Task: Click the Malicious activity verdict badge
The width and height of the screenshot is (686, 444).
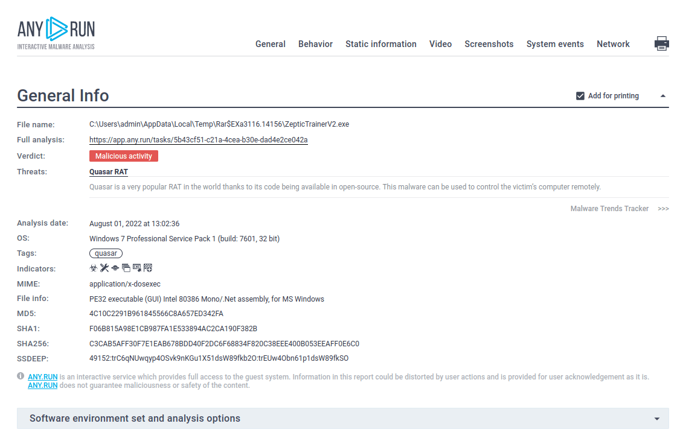Action: 124,156
